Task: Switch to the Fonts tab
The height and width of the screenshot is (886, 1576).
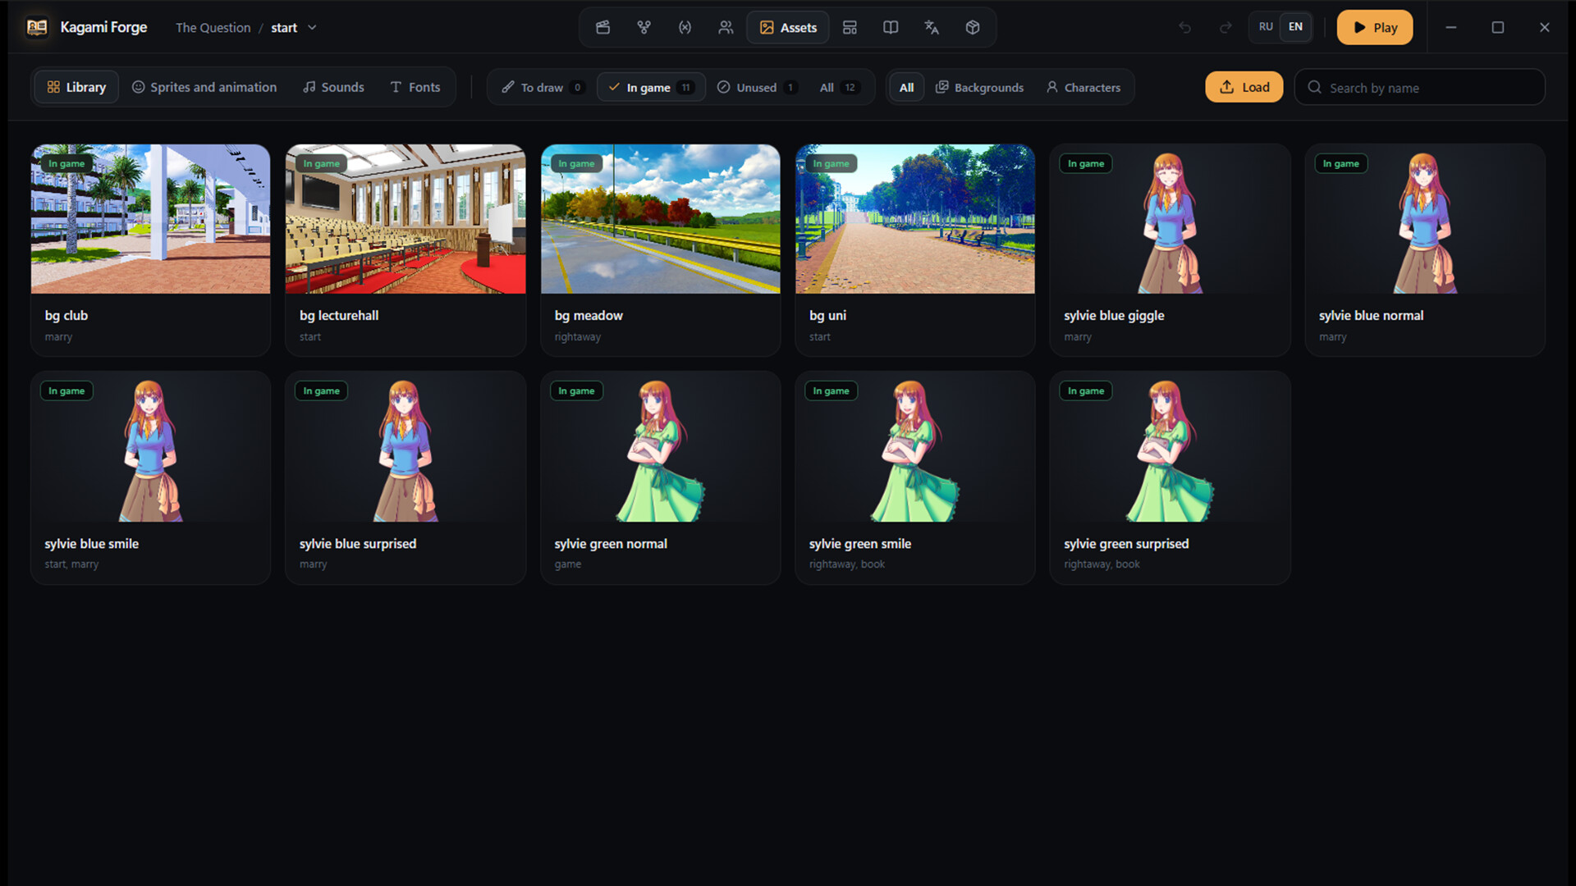Action: point(415,87)
